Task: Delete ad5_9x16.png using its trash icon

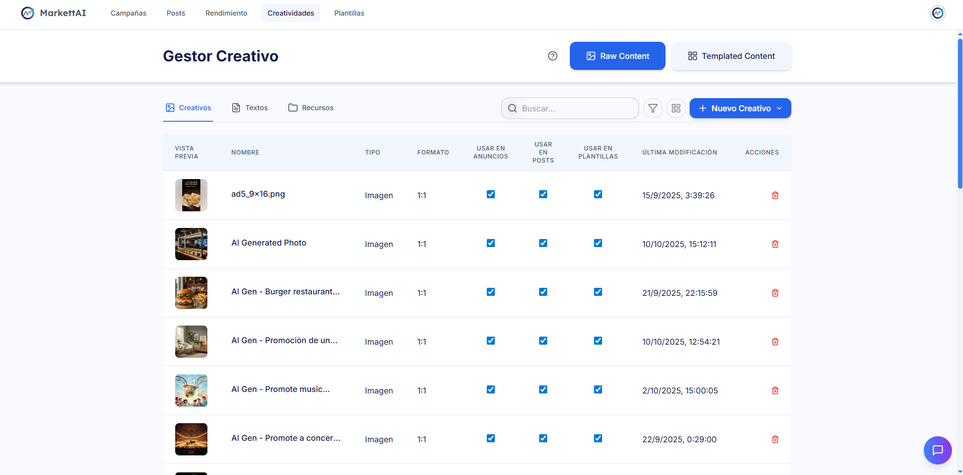Action: [x=775, y=195]
